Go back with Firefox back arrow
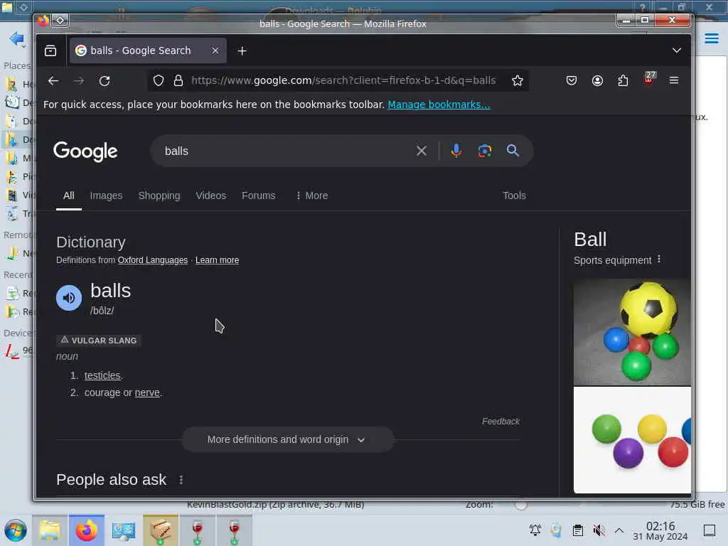Screen dimensions: 728x546 pyautogui.click(x=53, y=81)
